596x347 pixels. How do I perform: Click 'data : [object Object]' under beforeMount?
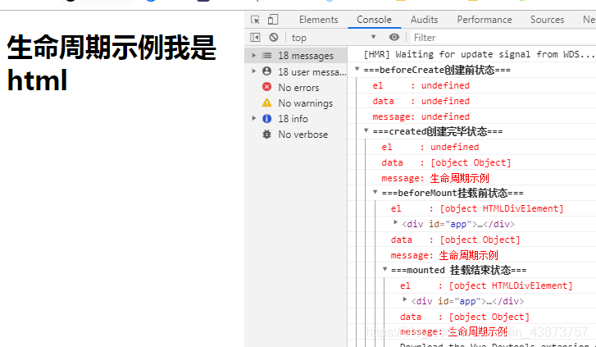point(455,240)
